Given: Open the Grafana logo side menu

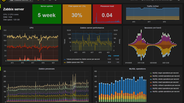Looking at the screenshot, I should click(x=4, y=1).
